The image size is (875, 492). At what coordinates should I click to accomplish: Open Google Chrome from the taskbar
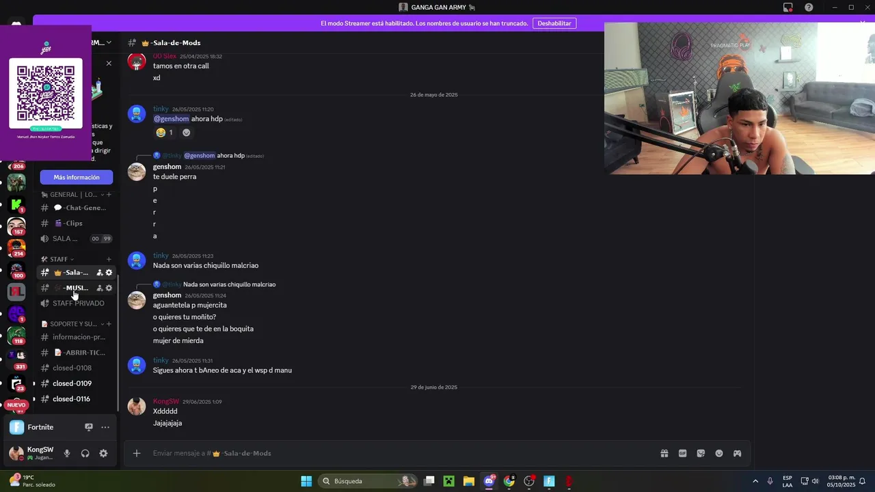point(509,481)
